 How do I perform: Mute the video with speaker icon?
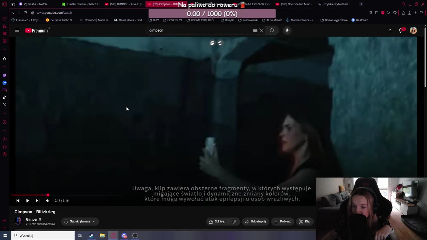[x=47, y=201]
